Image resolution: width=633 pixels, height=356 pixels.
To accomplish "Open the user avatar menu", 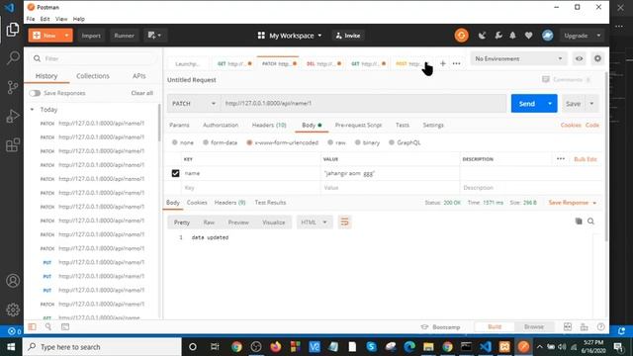I will [547, 36].
